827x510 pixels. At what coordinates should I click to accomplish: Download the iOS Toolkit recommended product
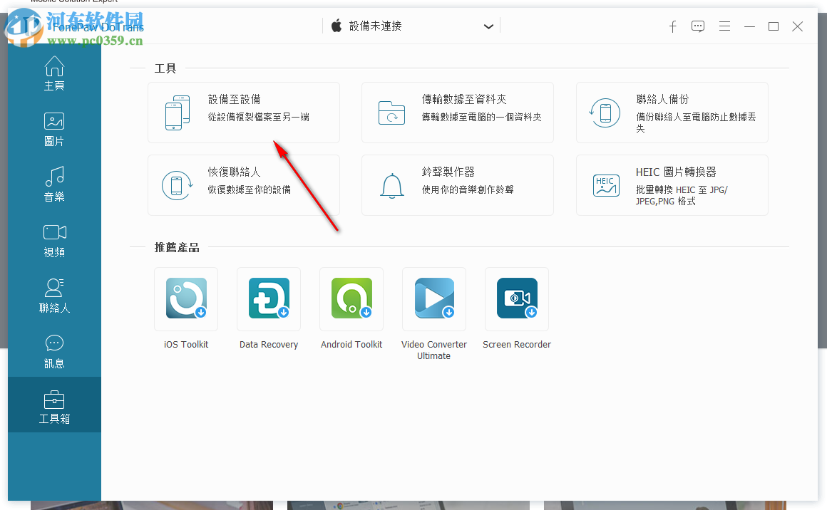pyautogui.click(x=186, y=299)
